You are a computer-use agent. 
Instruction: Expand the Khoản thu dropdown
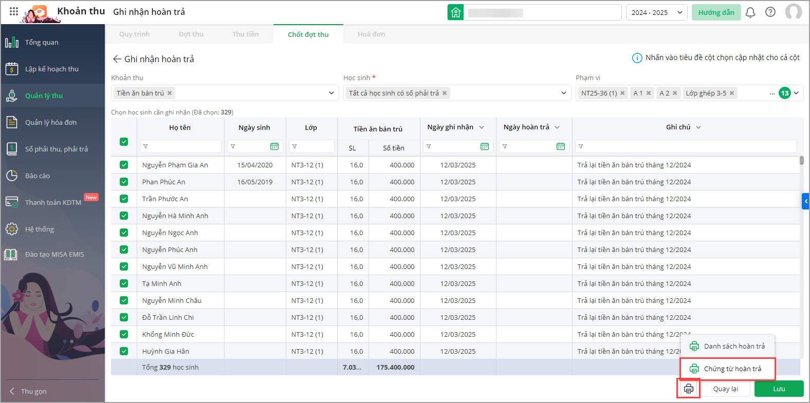click(x=332, y=93)
